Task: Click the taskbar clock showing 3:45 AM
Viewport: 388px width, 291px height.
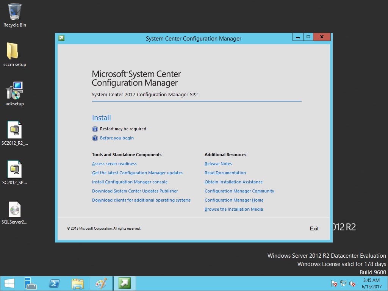Action: coord(371,283)
